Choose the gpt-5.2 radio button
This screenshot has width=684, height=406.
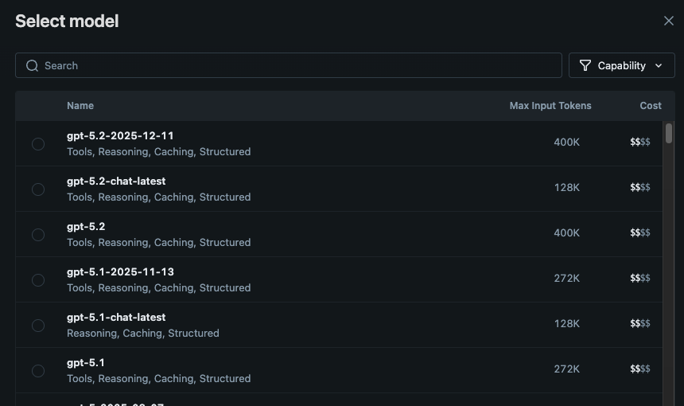point(38,235)
